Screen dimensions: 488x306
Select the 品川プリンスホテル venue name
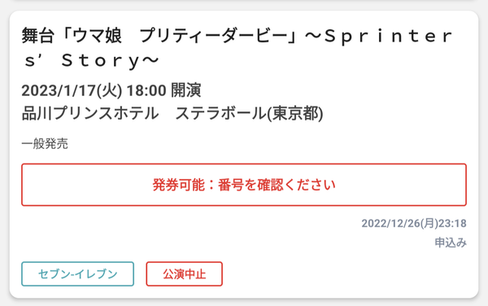[90, 113]
